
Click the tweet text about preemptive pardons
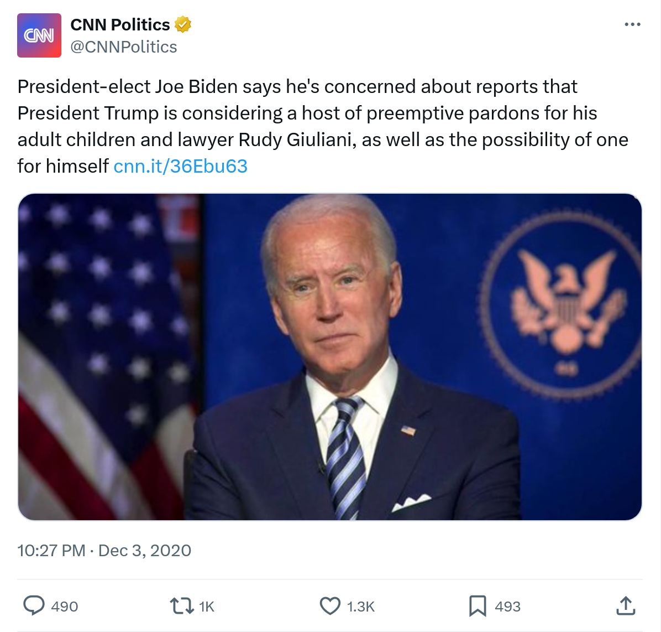[323, 113]
